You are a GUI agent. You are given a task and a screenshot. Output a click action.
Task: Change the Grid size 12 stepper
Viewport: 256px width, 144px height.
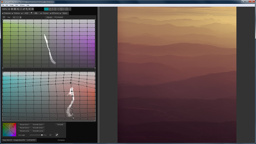[x=20, y=17]
